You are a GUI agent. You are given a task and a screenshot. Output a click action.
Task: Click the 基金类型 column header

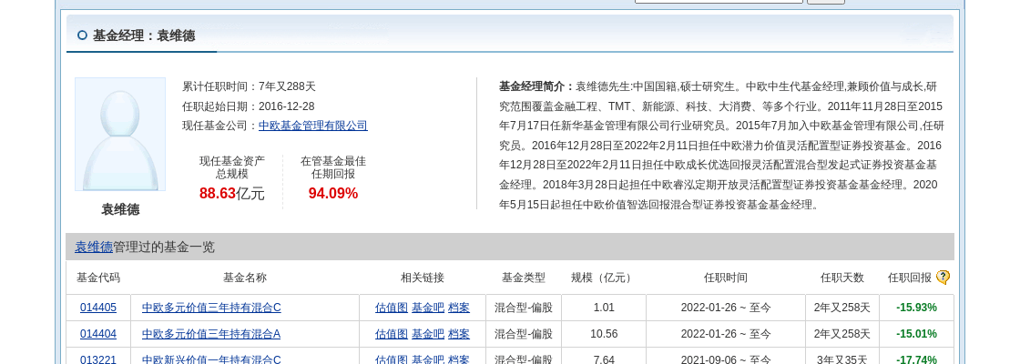(524, 278)
